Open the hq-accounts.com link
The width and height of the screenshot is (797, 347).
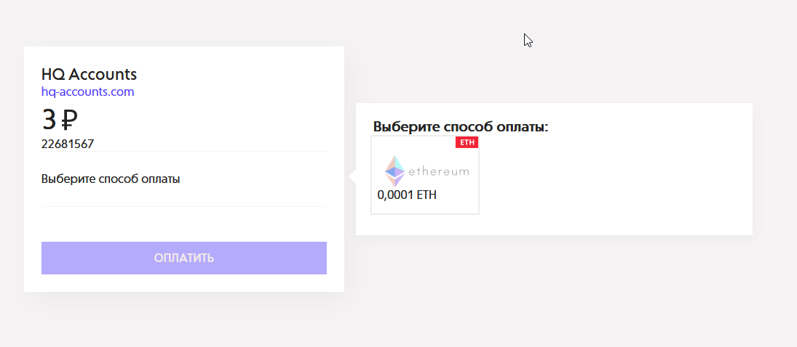coord(88,91)
